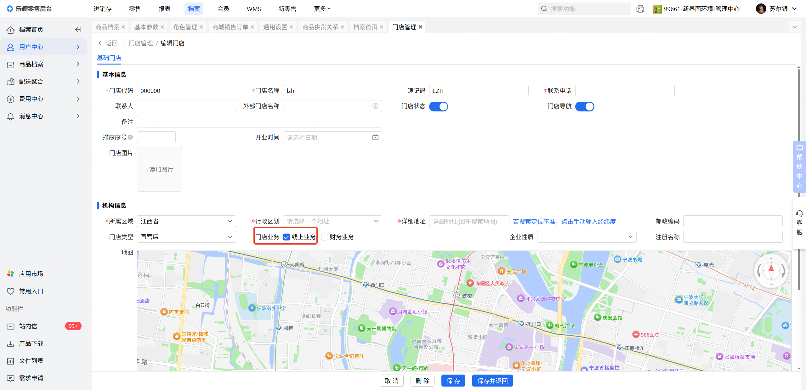Open 站内信 messages in sidebar
The image size is (806, 390).
pyautogui.click(x=28, y=326)
